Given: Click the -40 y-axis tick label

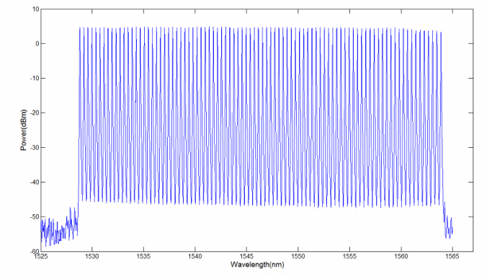Looking at the screenshot, I should pos(35,183).
